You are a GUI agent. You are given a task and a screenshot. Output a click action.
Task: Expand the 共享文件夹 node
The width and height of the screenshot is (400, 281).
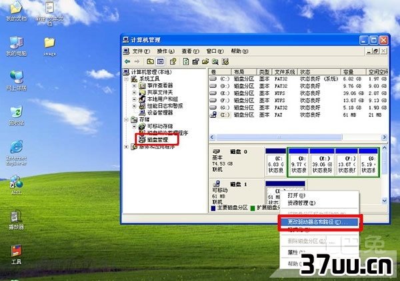[x=135, y=93]
